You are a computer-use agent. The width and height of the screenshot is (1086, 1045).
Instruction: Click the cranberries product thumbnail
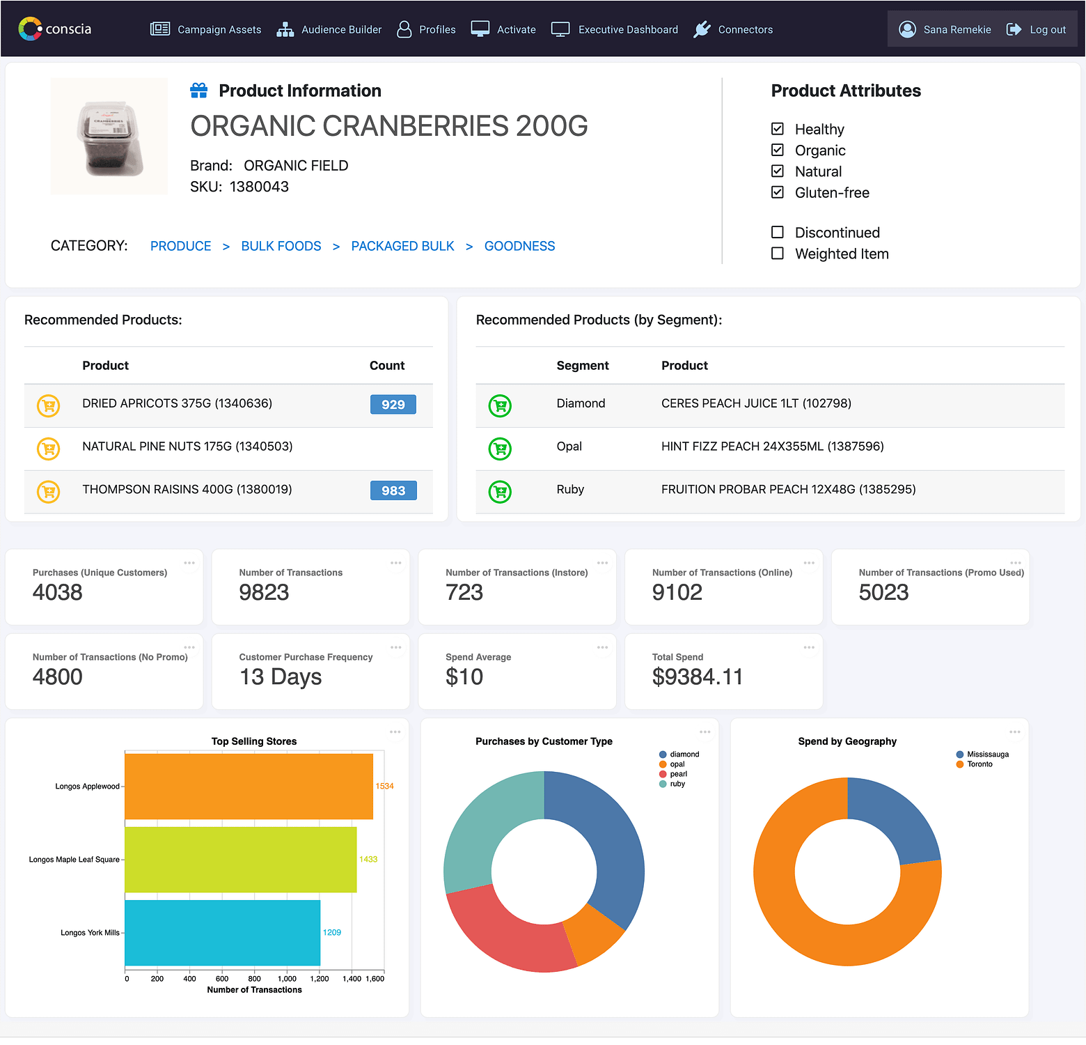(109, 136)
